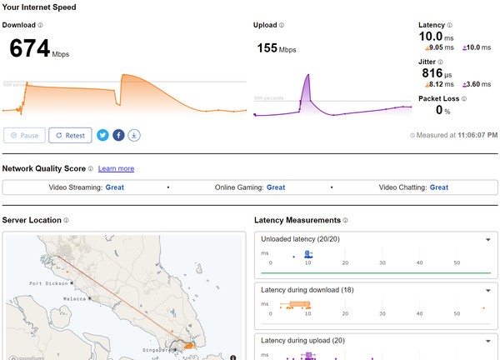Click the Facebook share icon
This screenshot has width=500, height=360.
(x=119, y=135)
